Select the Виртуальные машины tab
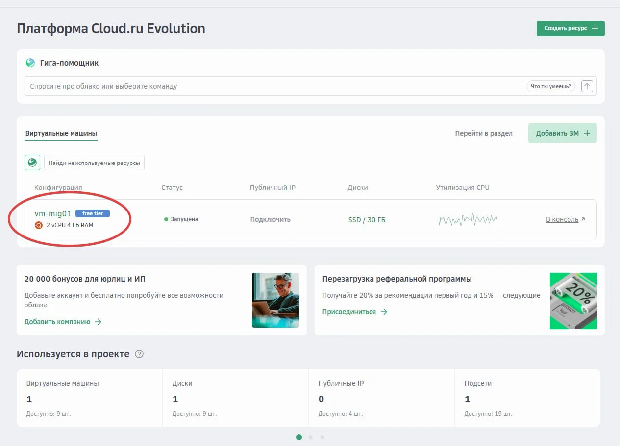 tap(61, 133)
